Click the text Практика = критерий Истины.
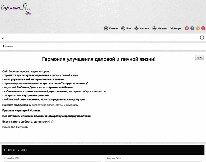Image resolution: width=206 pixels, height=162 pixels. (21, 110)
